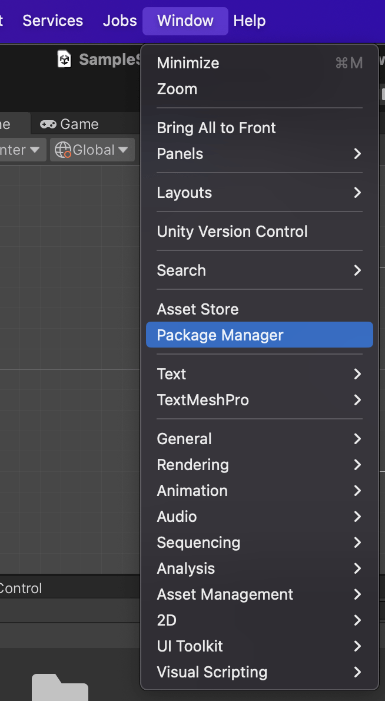The image size is (385, 701).
Task: Expand the Audio submenu
Action: click(260, 517)
